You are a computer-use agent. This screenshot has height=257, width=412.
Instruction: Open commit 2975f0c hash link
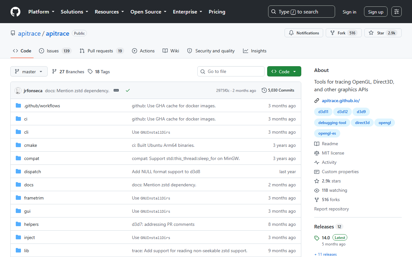tap(223, 91)
